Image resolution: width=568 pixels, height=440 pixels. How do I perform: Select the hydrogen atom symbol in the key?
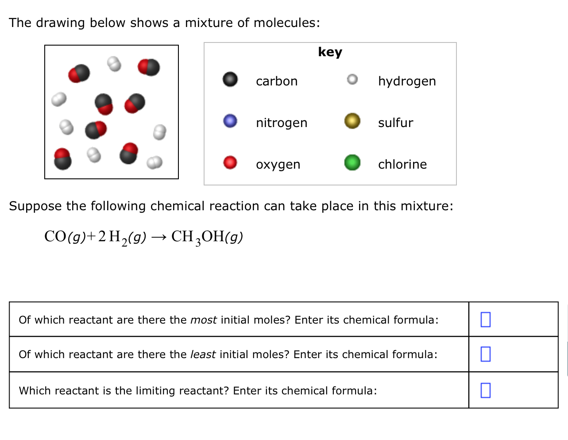[352, 79]
